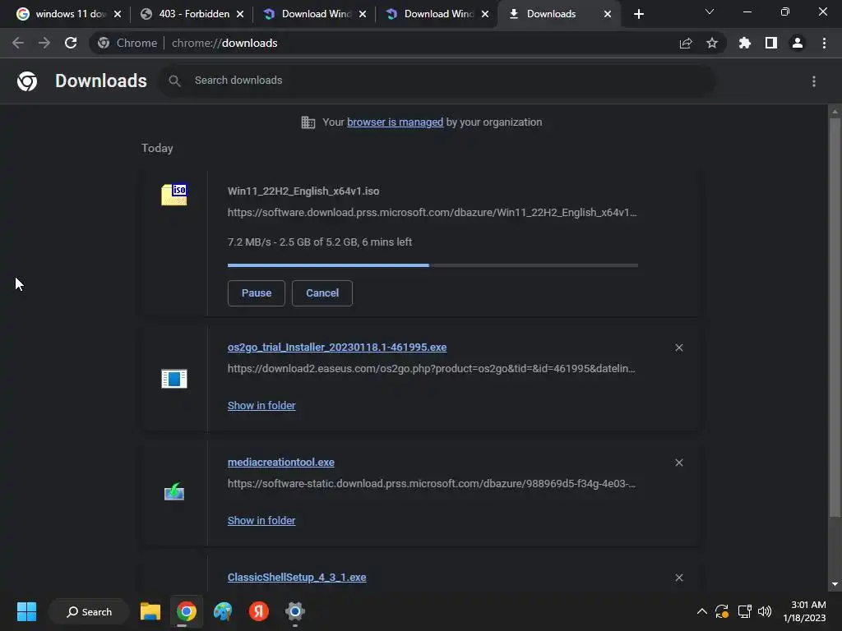Toggle the browser side panel icon

771,43
